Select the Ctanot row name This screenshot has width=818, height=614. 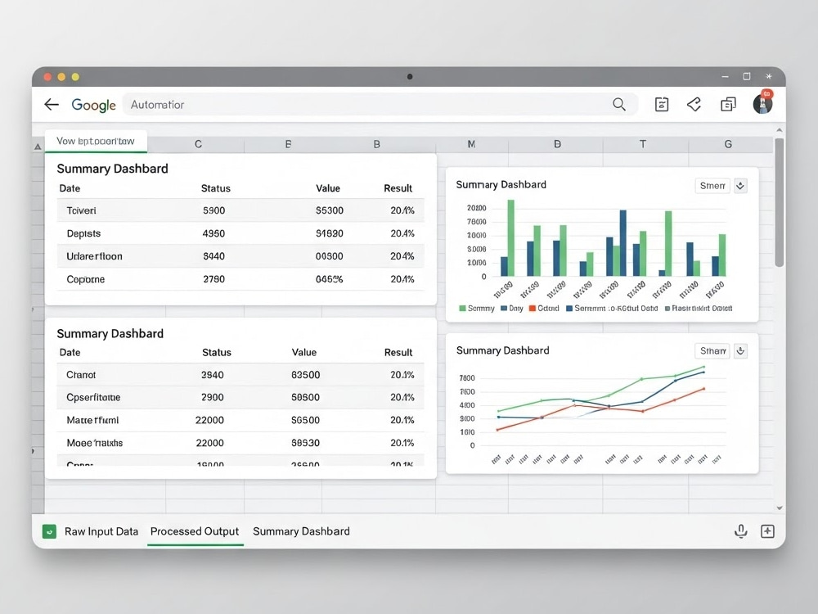tap(81, 375)
